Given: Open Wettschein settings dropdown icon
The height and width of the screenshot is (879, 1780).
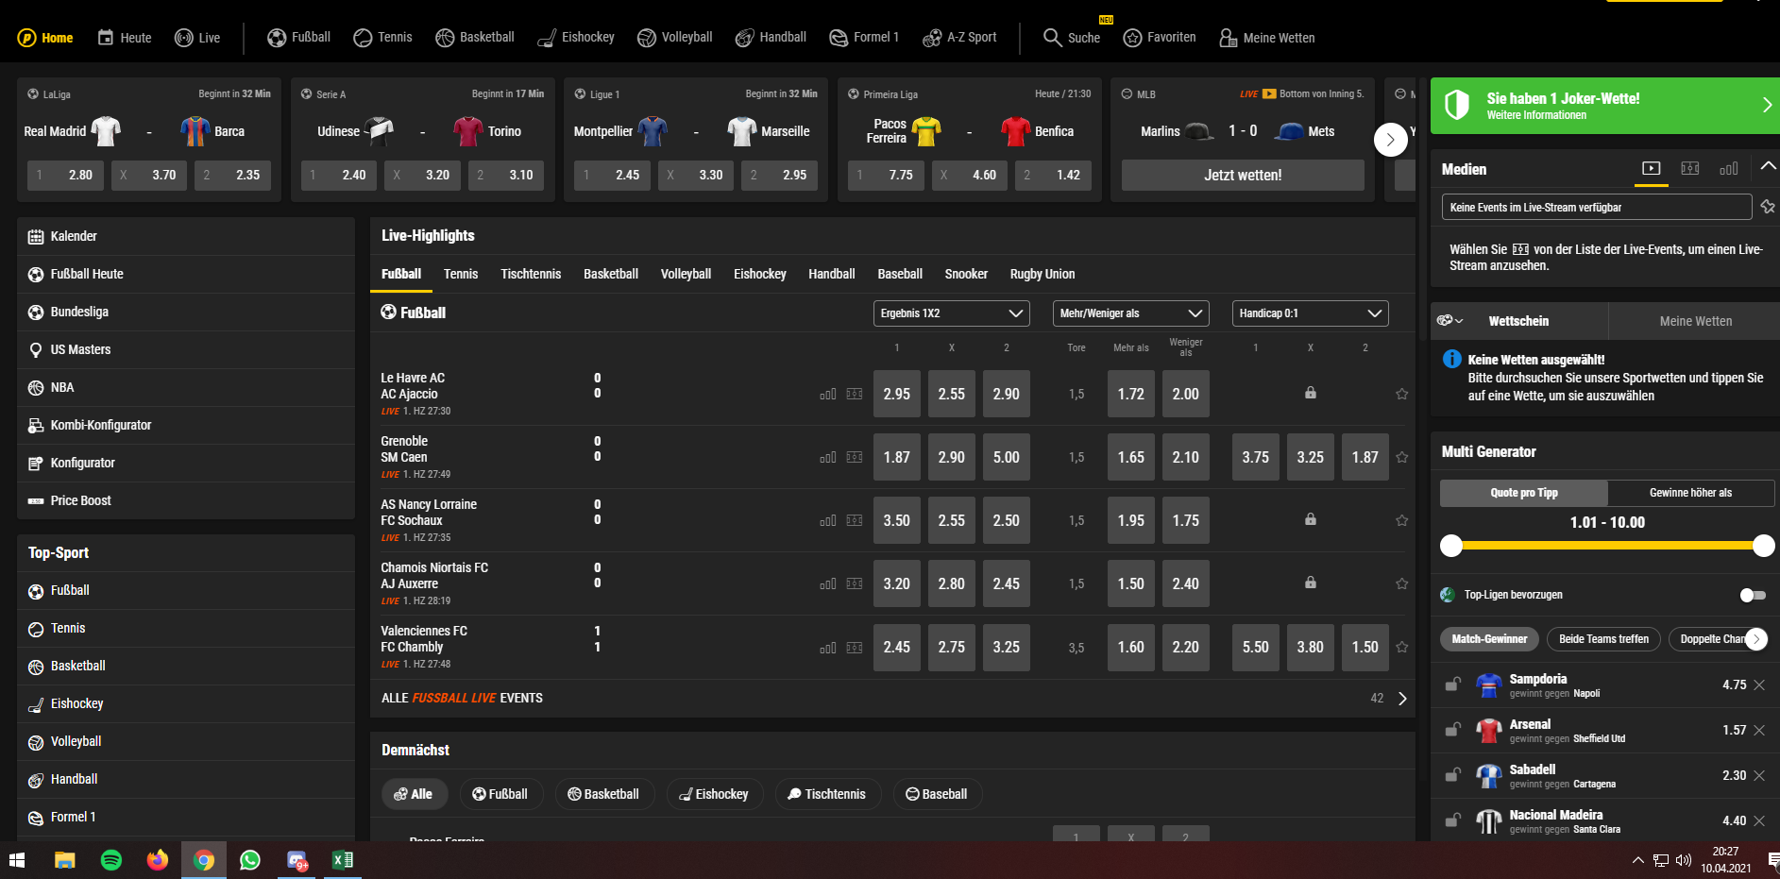Looking at the screenshot, I should coord(1450,321).
